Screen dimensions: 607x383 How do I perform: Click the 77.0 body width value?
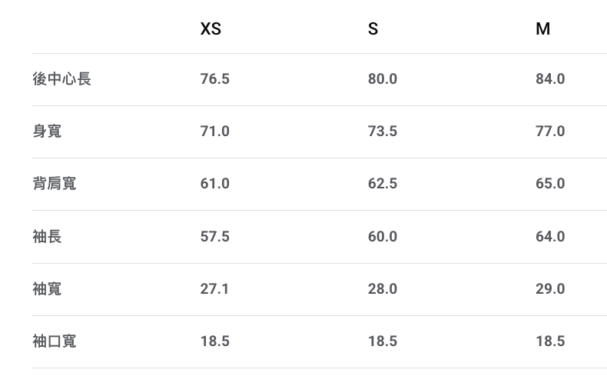[x=550, y=131]
